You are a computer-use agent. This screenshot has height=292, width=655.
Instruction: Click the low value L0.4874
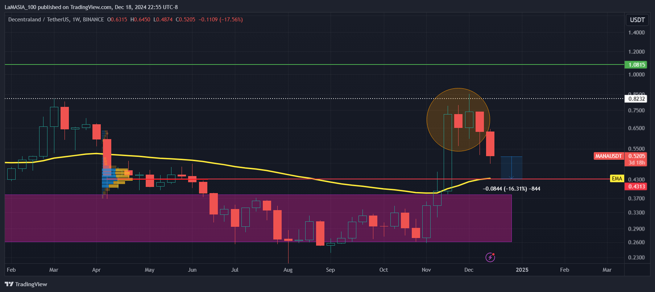click(x=163, y=20)
